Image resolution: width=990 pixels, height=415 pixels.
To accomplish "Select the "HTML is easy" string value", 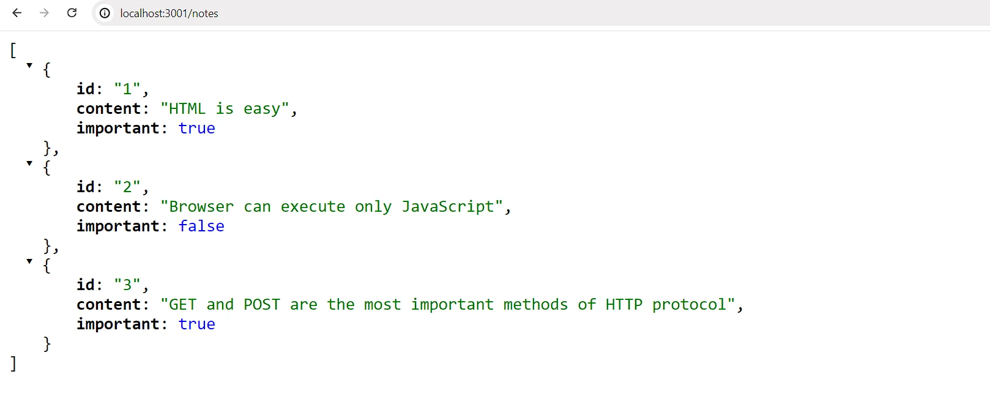I will (225, 109).
